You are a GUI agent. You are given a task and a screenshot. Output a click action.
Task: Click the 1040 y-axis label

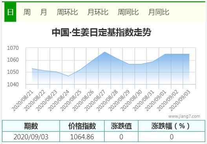pos(13,84)
